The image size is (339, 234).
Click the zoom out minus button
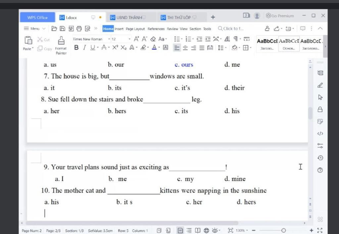pyautogui.click(x=254, y=230)
